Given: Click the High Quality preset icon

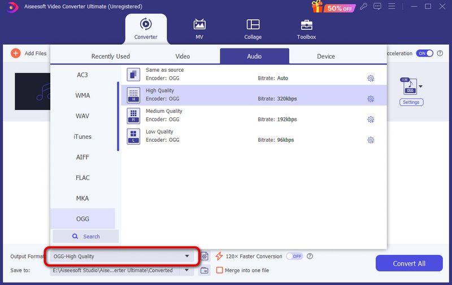Looking at the screenshot, I should click(x=133, y=95).
